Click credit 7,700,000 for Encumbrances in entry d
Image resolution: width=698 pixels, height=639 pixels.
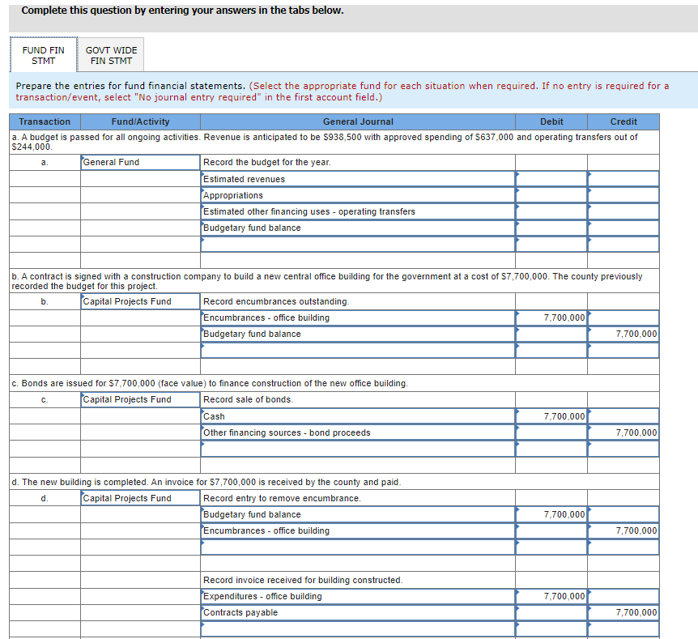tap(624, 530)
